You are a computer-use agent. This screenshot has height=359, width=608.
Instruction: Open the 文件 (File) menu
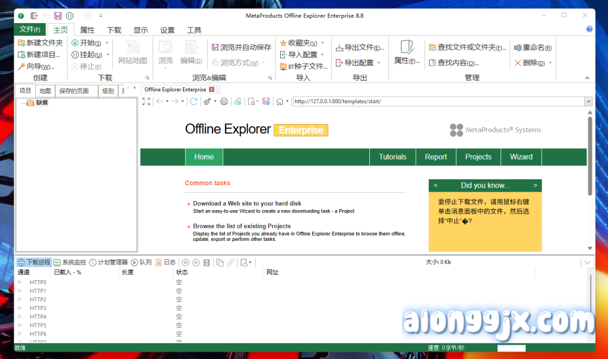click(x=30, y=30)
